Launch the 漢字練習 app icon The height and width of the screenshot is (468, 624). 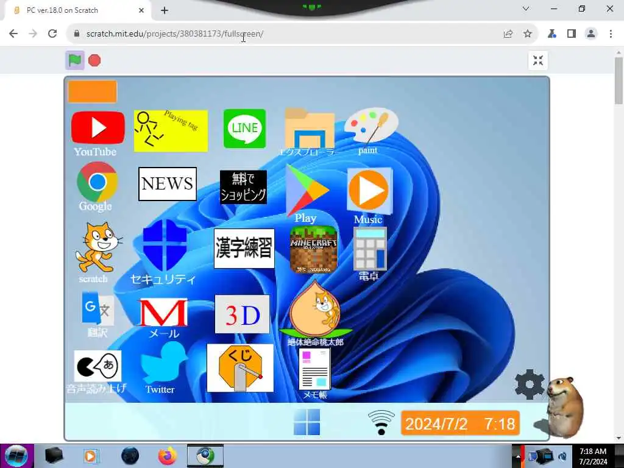[x=244, y=249]
